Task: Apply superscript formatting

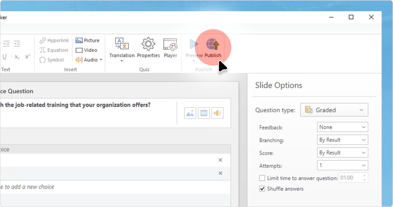Action: point(27,56)
